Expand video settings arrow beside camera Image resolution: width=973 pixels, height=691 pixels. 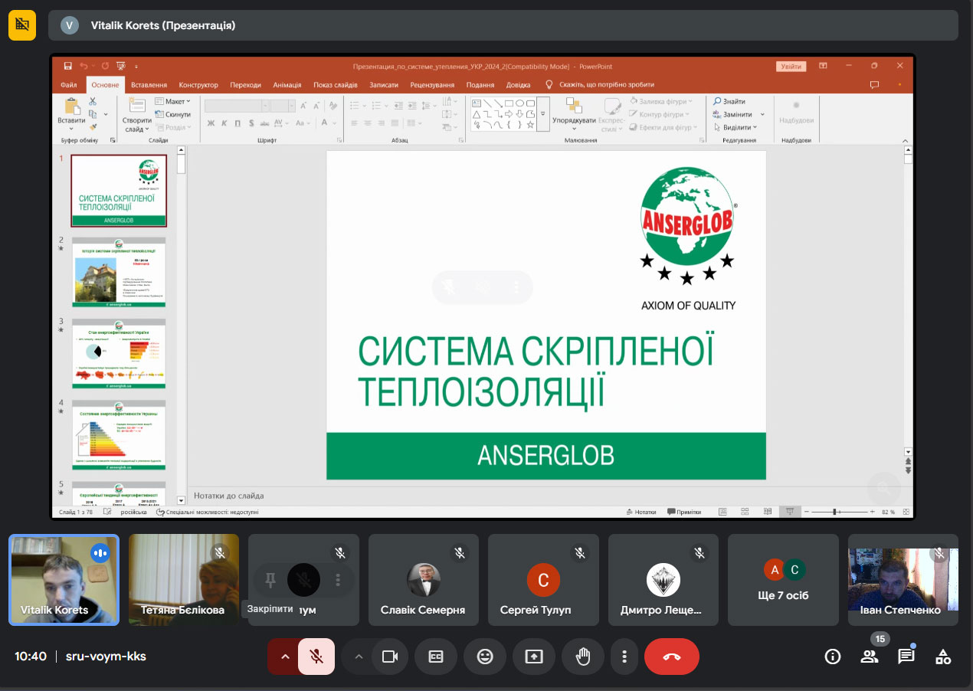pyautogui.click(x=358, y=657)
